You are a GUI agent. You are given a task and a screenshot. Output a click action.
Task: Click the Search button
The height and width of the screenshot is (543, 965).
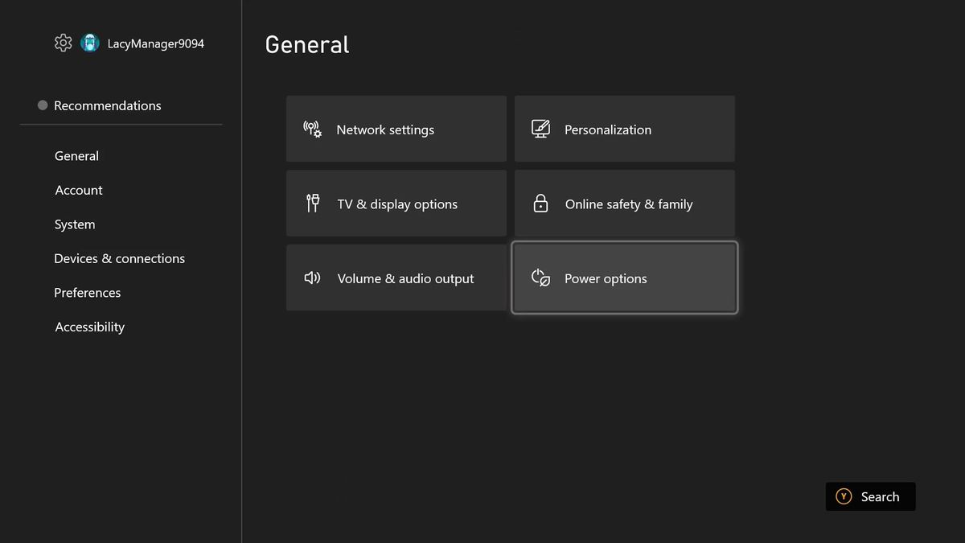(870, 496)
